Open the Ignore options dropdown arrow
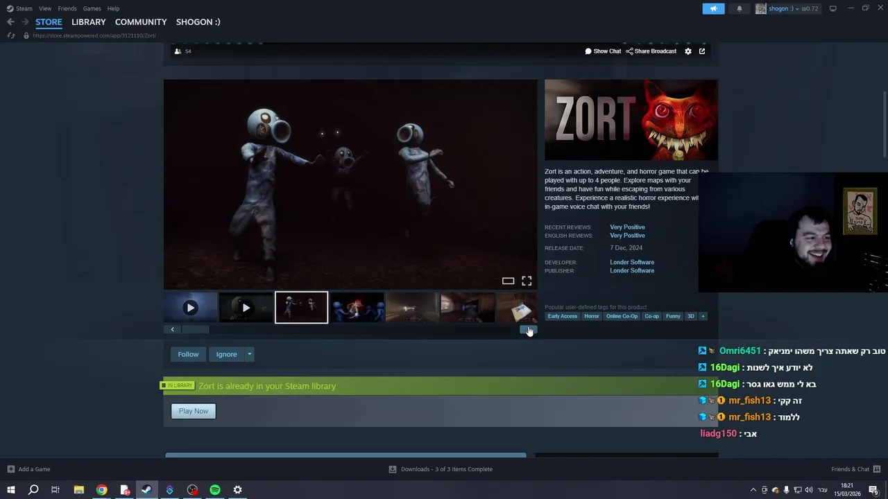 [250, 354]
